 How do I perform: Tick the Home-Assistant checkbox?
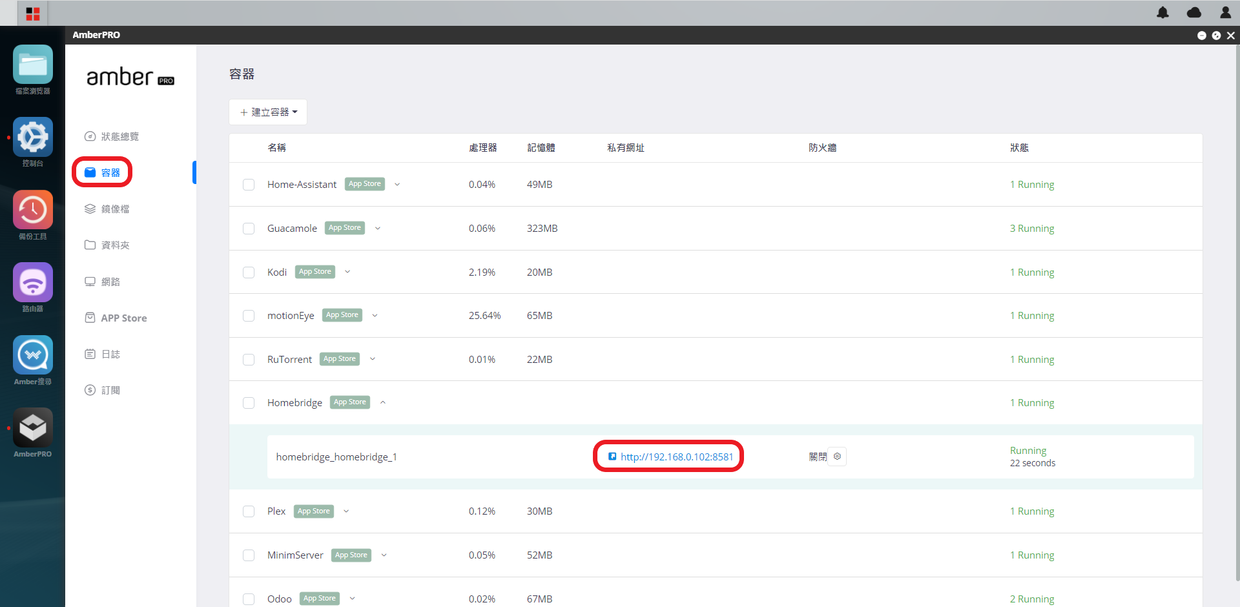249,185
